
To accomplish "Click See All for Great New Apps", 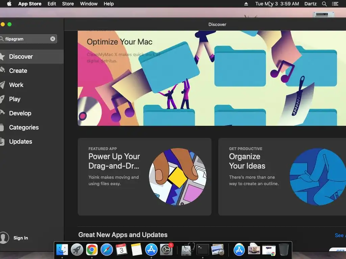I will pos(340,235).
